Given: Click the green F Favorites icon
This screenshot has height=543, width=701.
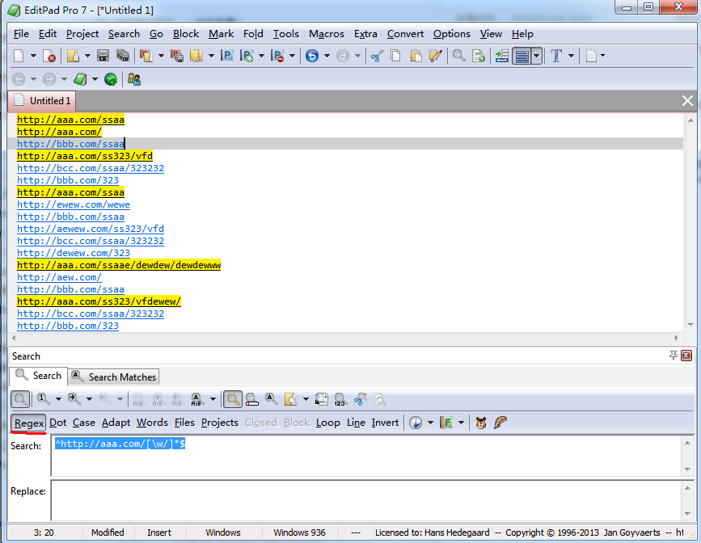Looking at the screenshot, I should [x=446, y=423].
